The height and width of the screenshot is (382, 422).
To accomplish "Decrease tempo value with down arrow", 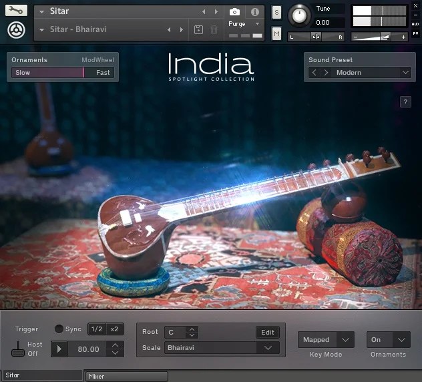I will [x=115, y=353].
